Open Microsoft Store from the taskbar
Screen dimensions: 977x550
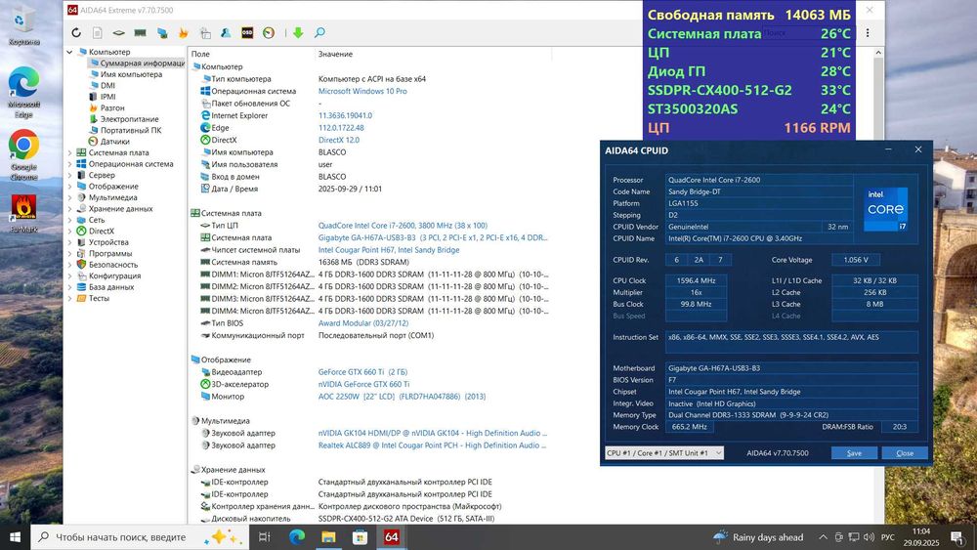[x=360, y=537]
